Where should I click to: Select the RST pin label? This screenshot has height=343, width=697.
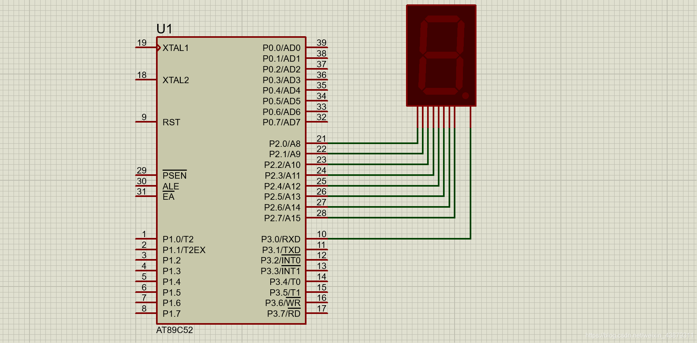pyautogui.click(x=171, y=122)
